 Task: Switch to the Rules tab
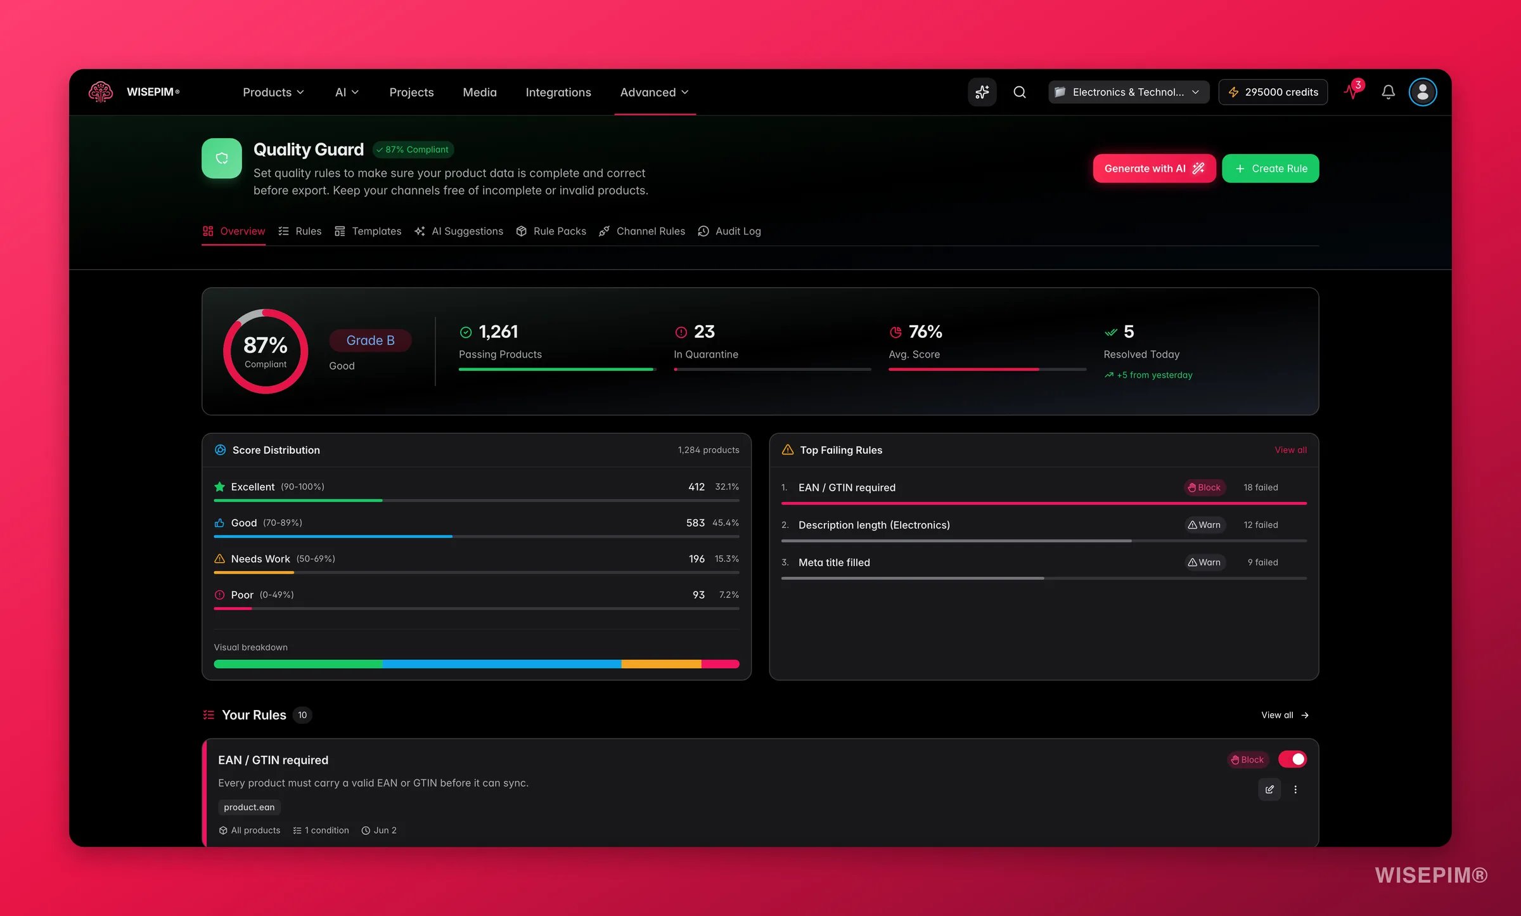click(x=300, y=231)
